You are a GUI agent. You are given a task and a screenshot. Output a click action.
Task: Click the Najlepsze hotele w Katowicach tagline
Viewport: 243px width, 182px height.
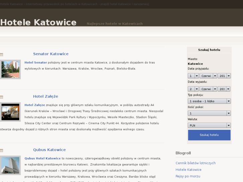pos(115,24)
